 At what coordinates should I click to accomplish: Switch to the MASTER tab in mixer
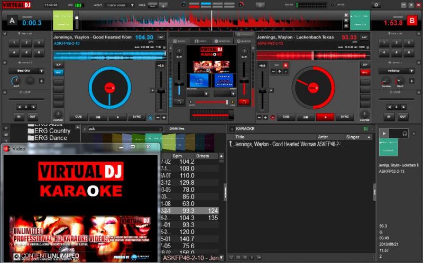244,41
